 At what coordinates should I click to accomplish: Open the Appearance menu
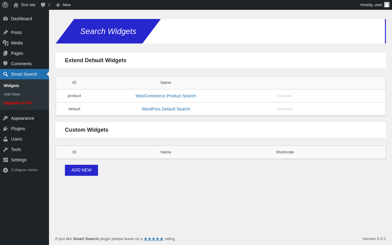click(24, 118)
